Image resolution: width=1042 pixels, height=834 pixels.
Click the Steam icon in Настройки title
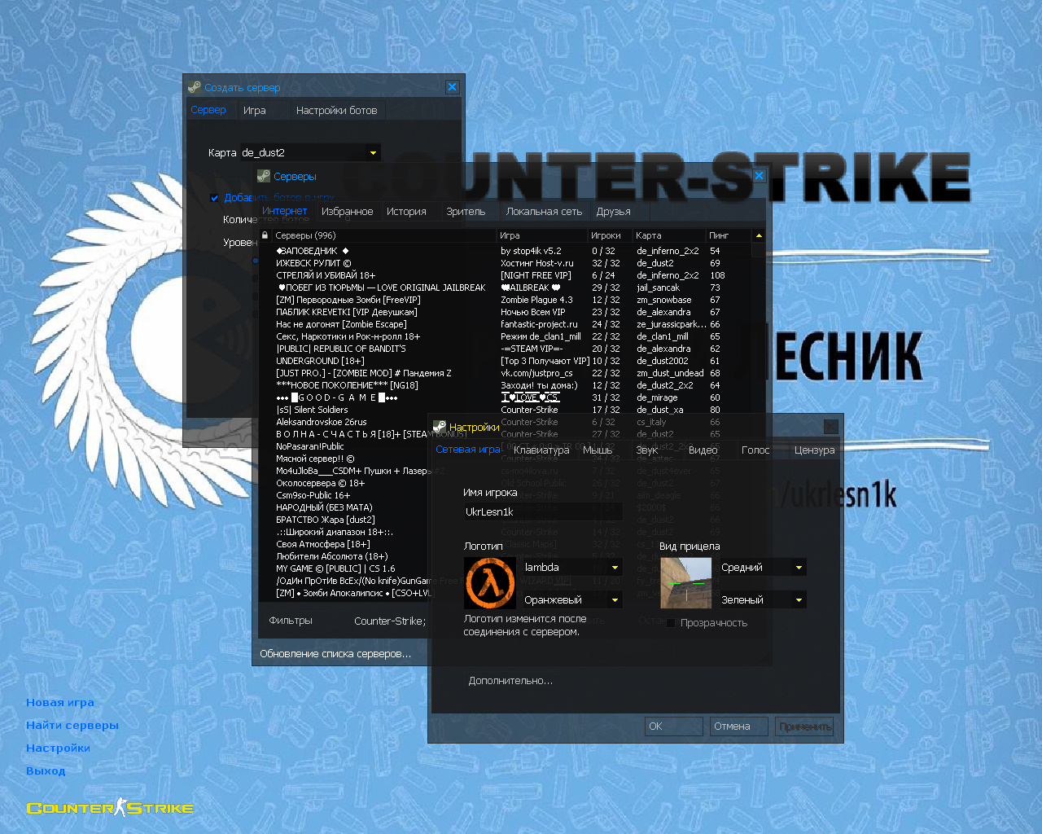[440, 427]
